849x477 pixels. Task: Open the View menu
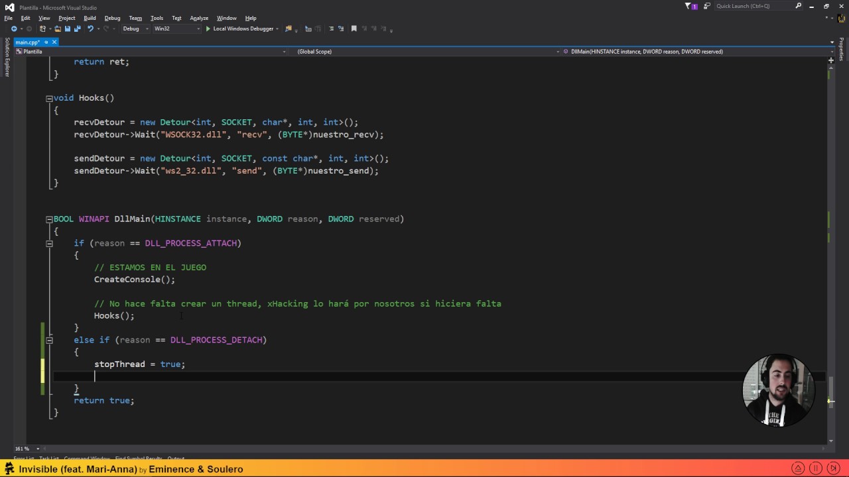(44, 18)
